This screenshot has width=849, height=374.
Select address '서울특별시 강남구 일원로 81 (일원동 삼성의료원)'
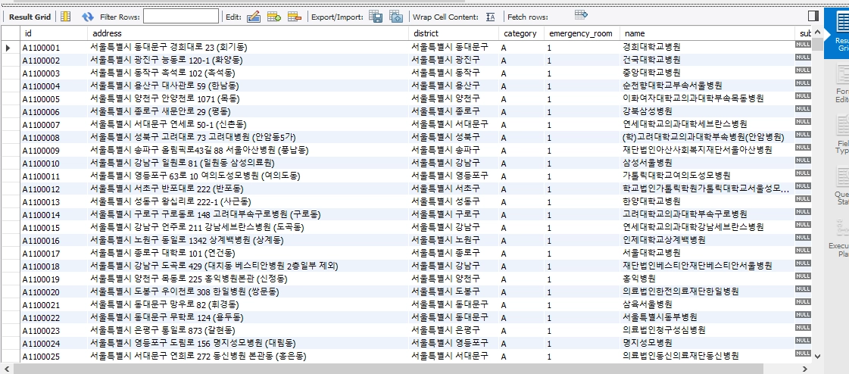pos(248,163)
